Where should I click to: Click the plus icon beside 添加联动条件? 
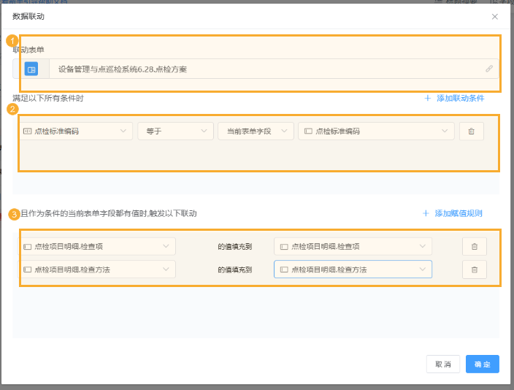427,98
